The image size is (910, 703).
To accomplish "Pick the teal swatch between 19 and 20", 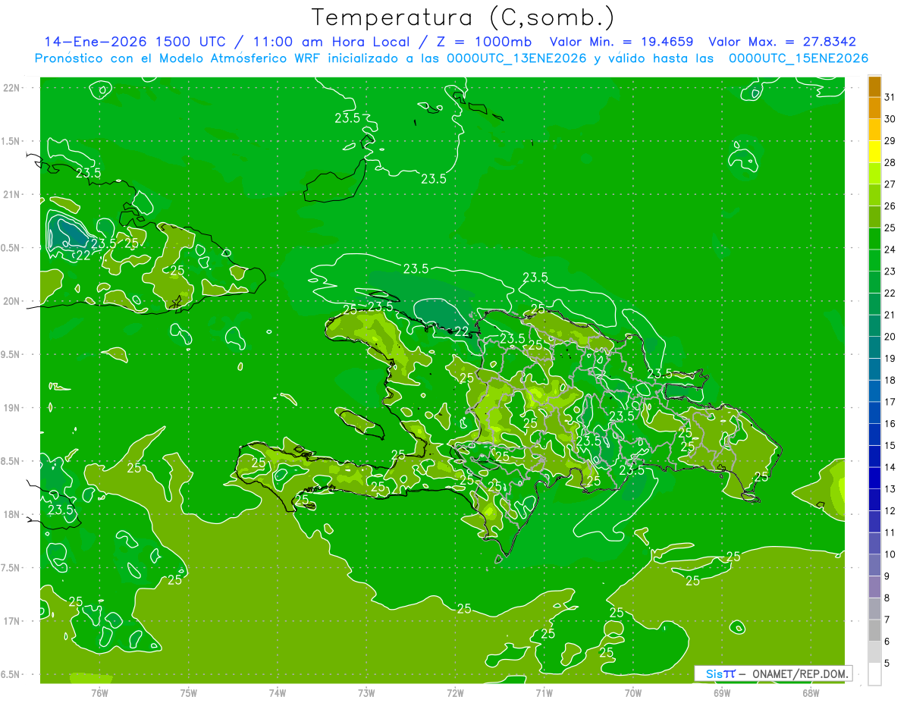I will [x=874, y=347].
